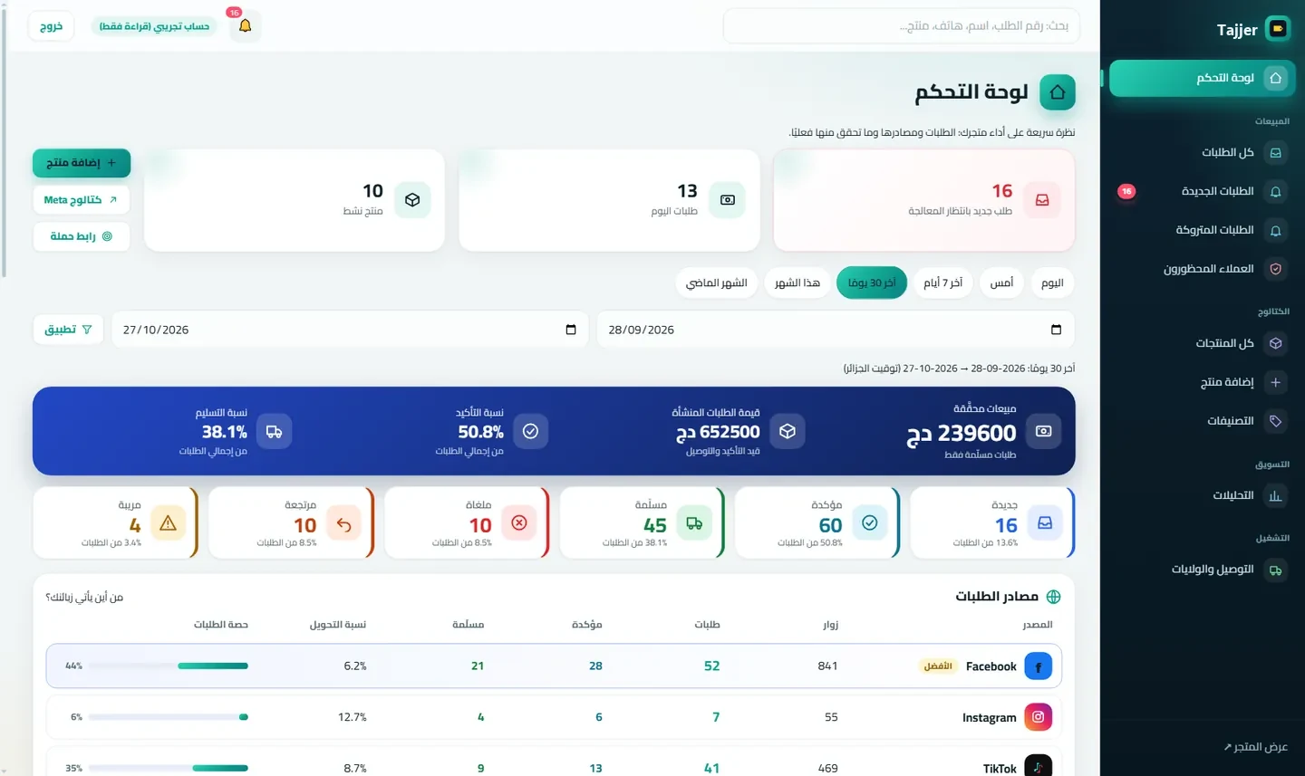Screen dimensions: 1305x776
Task: Open الطلبات الجديدة sidebar item
Action: pyautogui.click(x=1202, y=192)
